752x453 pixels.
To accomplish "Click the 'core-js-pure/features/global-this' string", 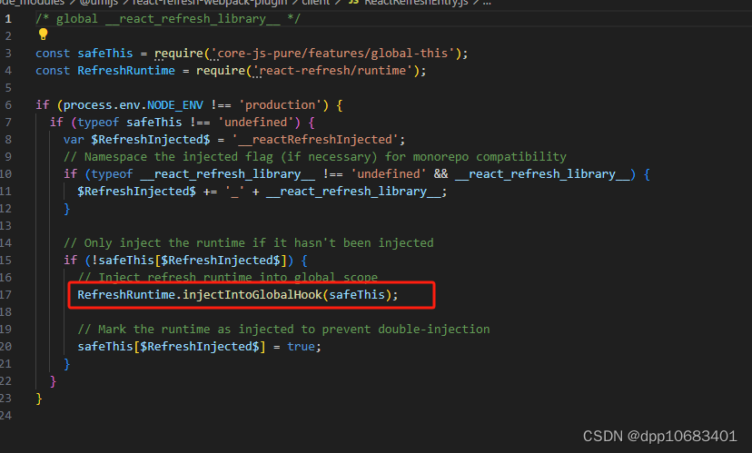I will (x=332, y=54).
